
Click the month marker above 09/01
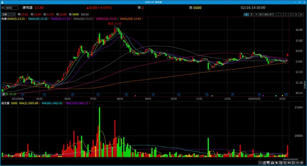(x=153, y=95)
